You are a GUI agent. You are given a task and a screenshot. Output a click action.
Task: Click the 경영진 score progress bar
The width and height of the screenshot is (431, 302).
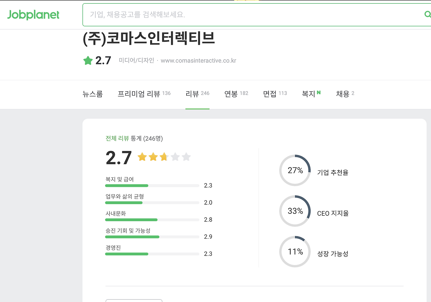152,254
